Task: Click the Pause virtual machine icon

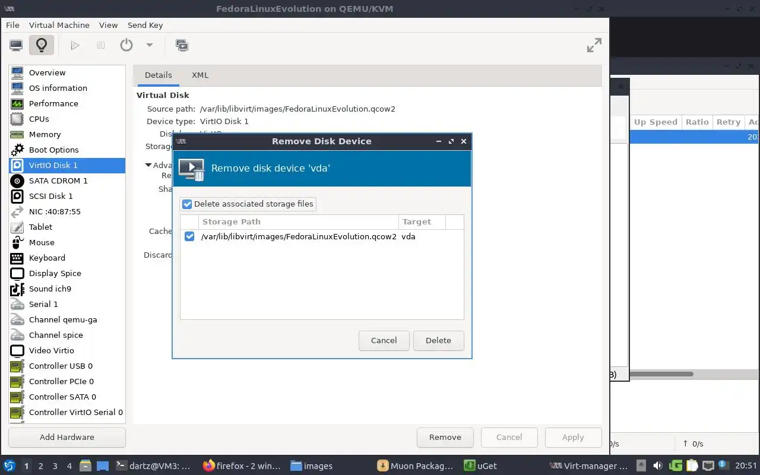Action: point(101,45)
